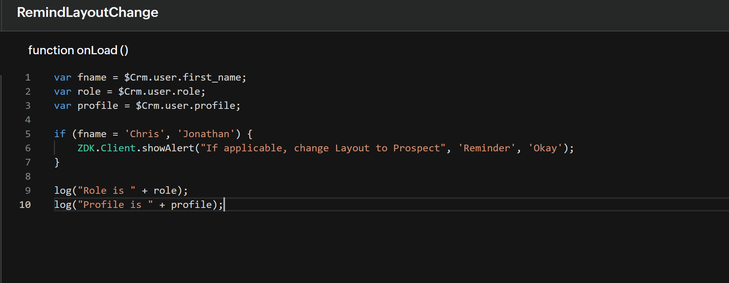Click the 'Jonathan' string literal
Image resolution: width=729 pixels, height=283 pixels.
[206, 134]
